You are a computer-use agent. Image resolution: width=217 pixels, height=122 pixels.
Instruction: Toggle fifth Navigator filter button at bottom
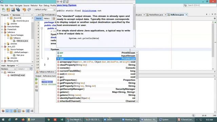pos(19,111)
